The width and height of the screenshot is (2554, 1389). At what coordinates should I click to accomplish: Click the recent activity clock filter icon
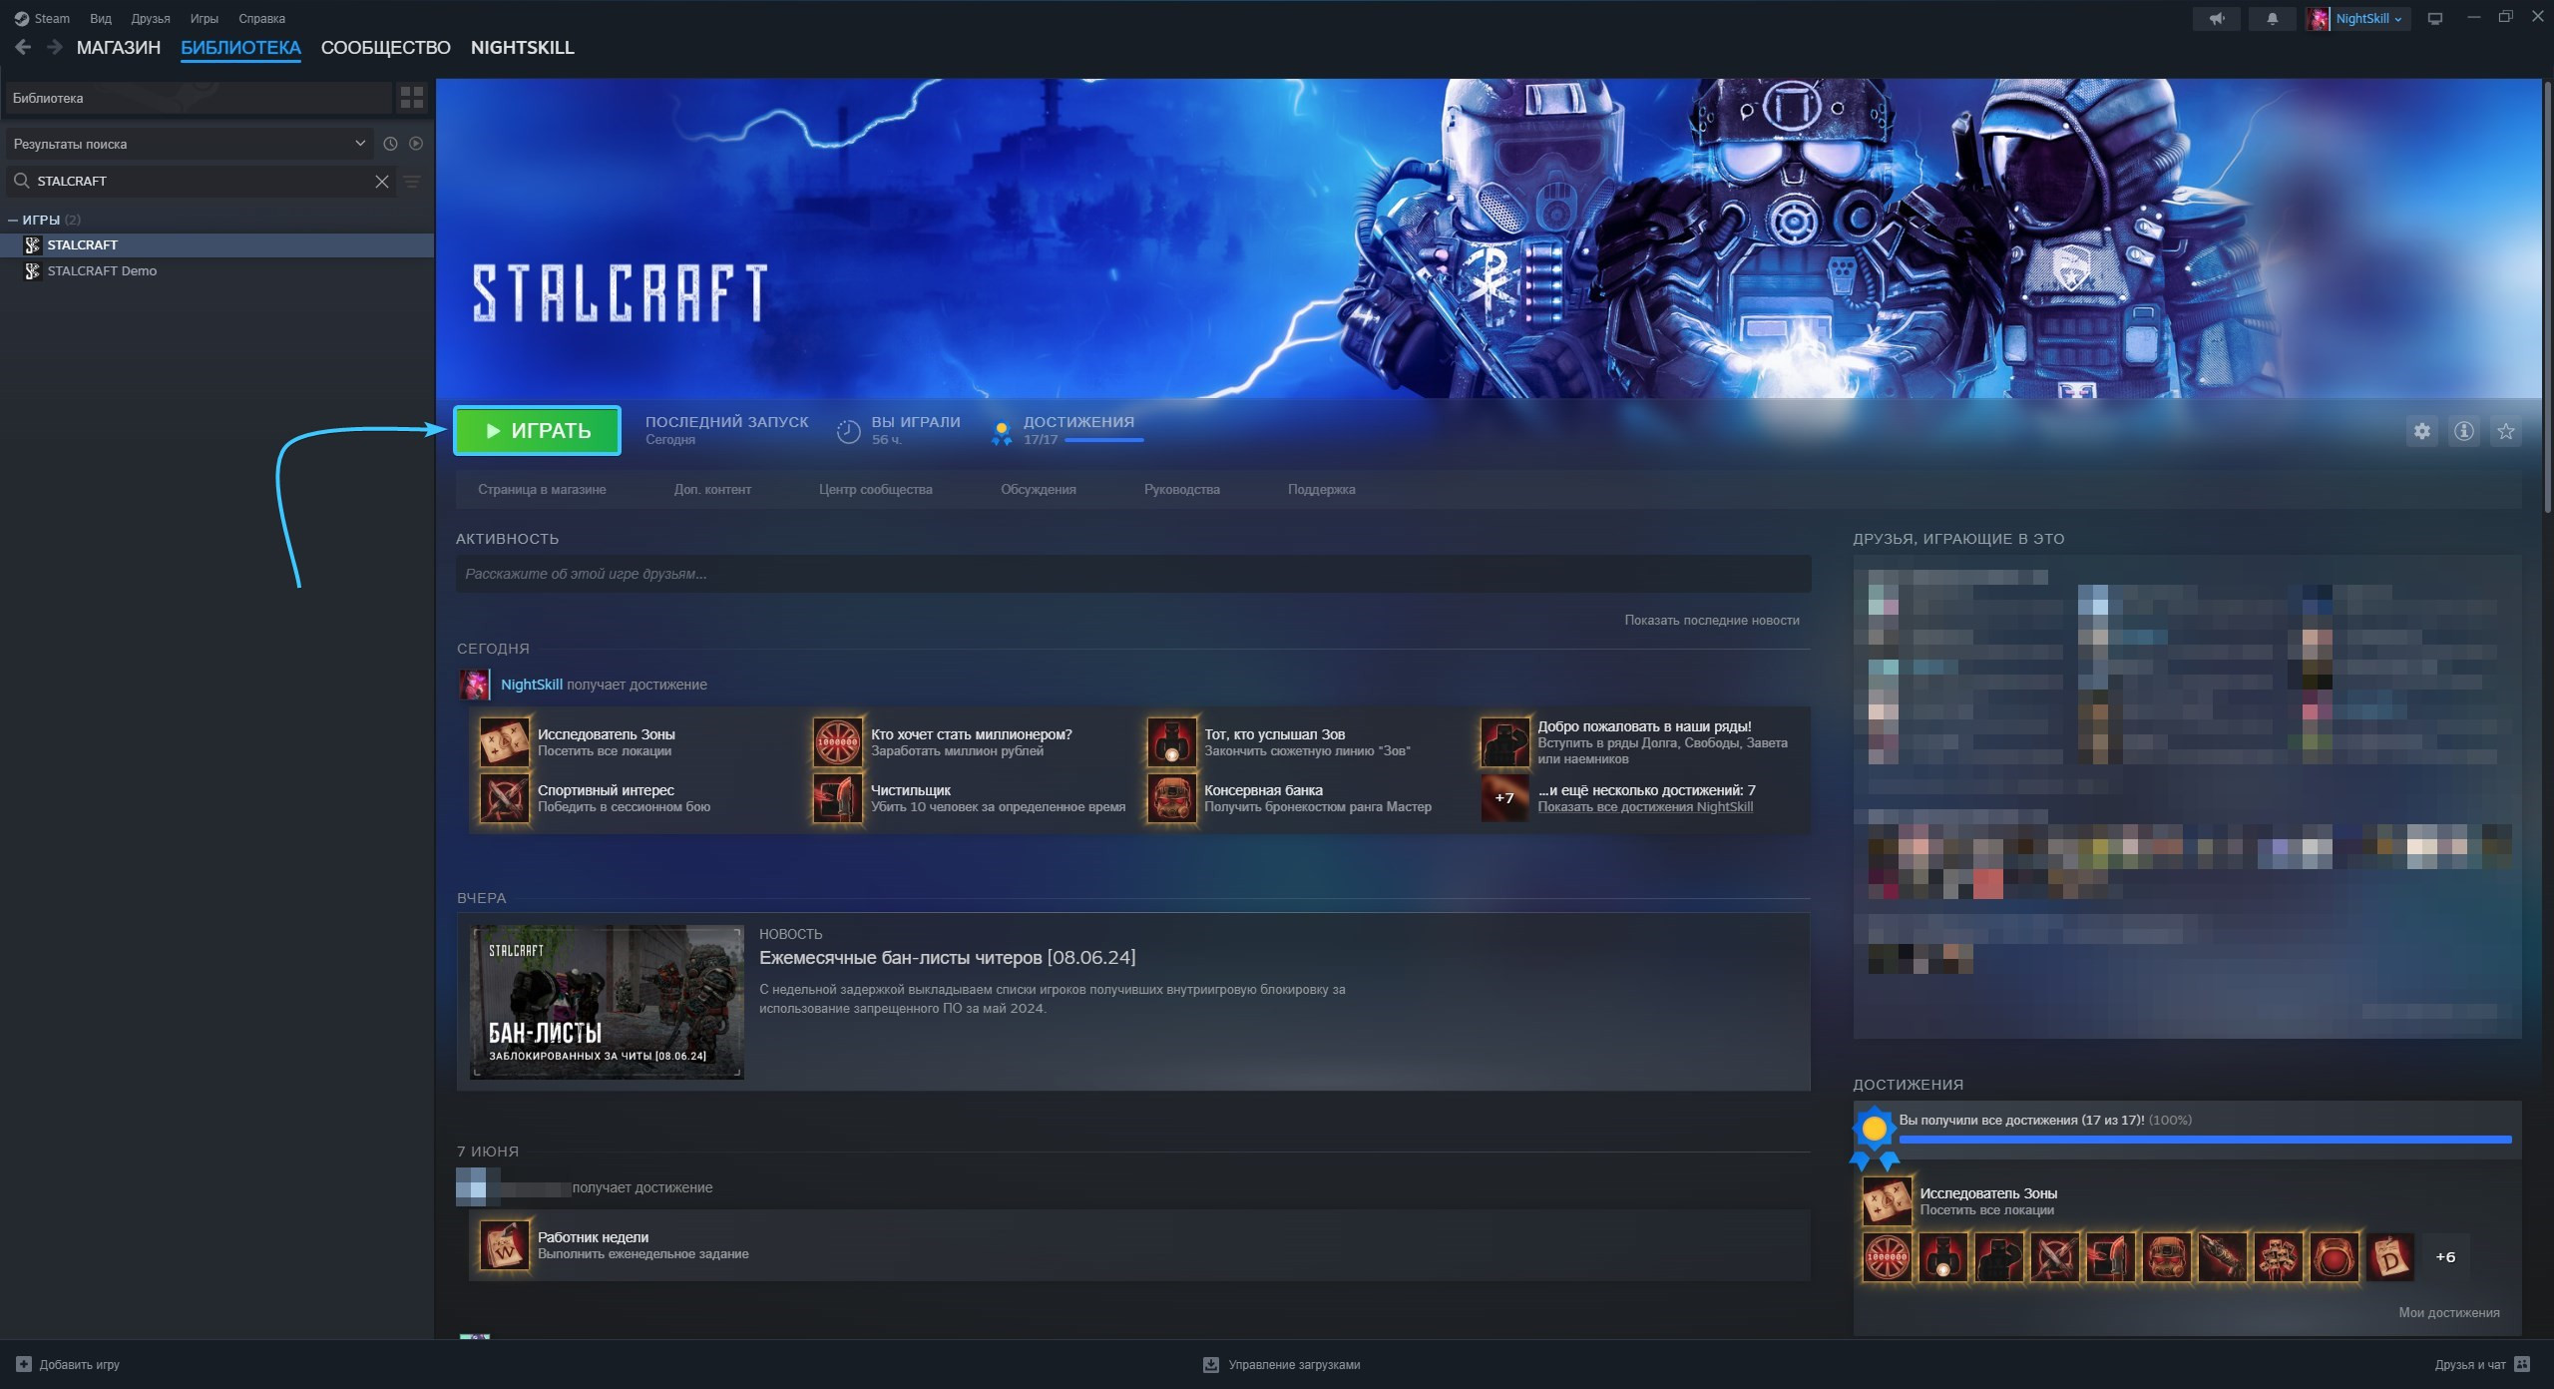tap(390, 144)
